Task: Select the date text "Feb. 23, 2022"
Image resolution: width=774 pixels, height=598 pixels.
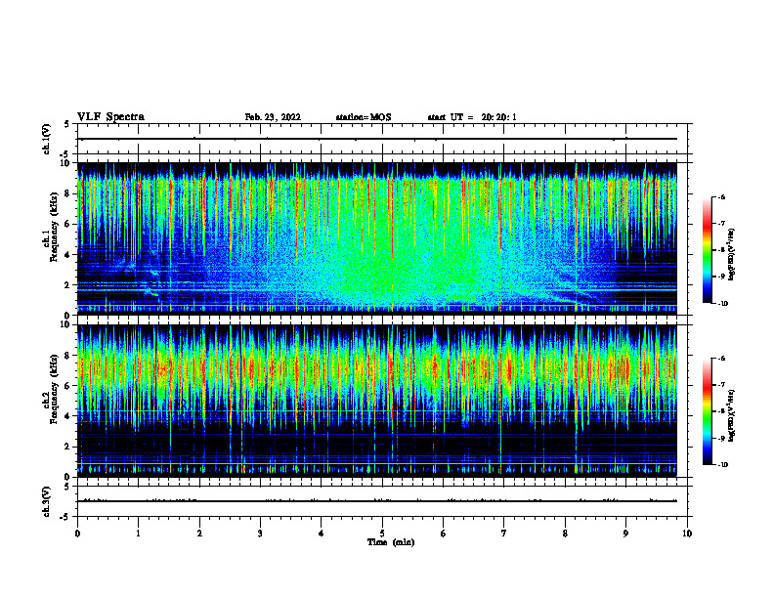Action: click(x=273, y=117)
